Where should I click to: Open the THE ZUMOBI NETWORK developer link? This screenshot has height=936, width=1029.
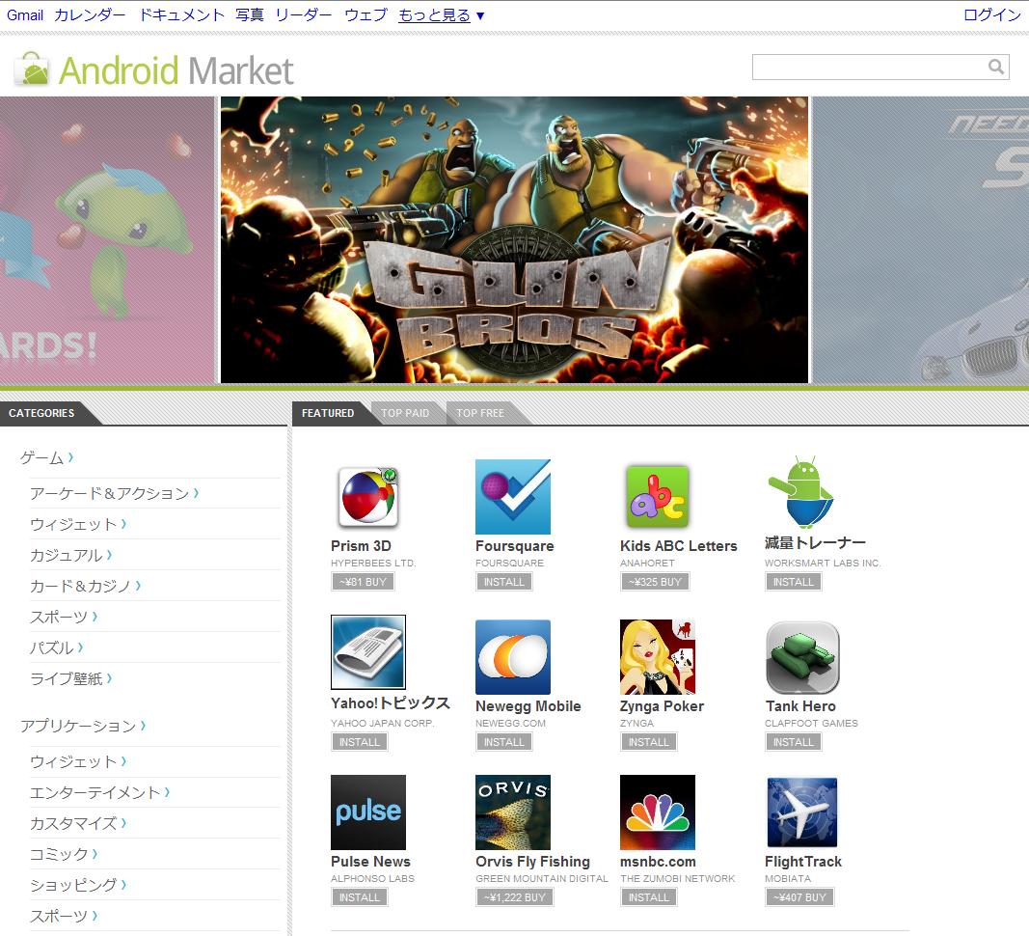click(x=678, y=878)
